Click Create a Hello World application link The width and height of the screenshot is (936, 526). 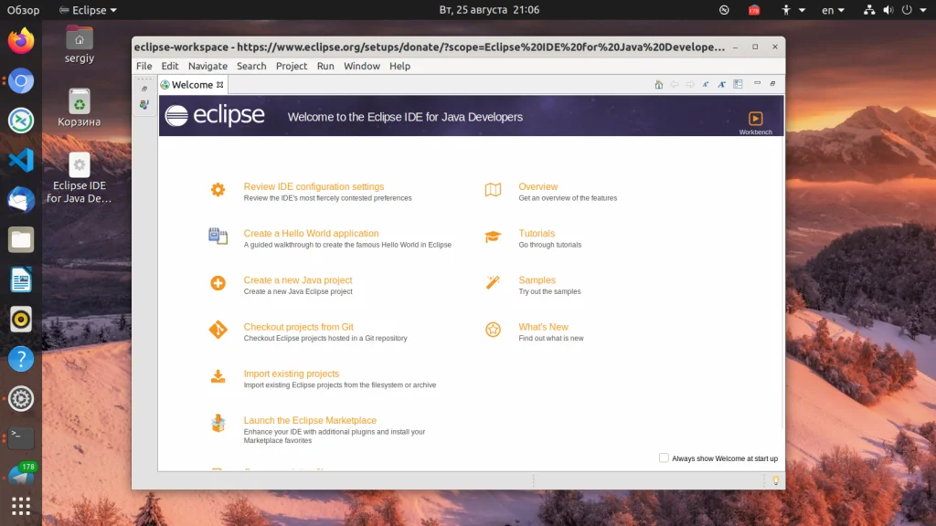coord(311,233)
